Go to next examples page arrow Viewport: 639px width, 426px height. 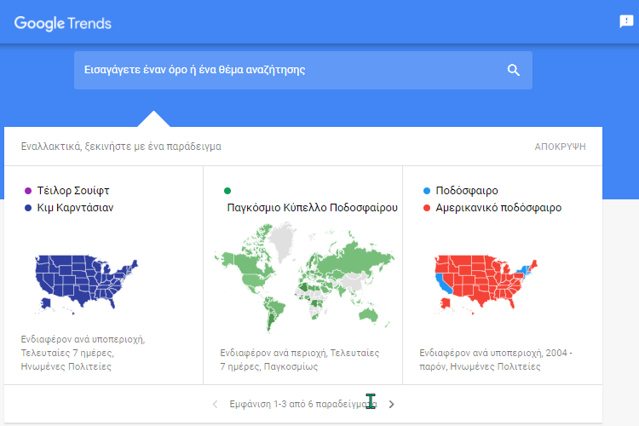click(x=391, y=404)
